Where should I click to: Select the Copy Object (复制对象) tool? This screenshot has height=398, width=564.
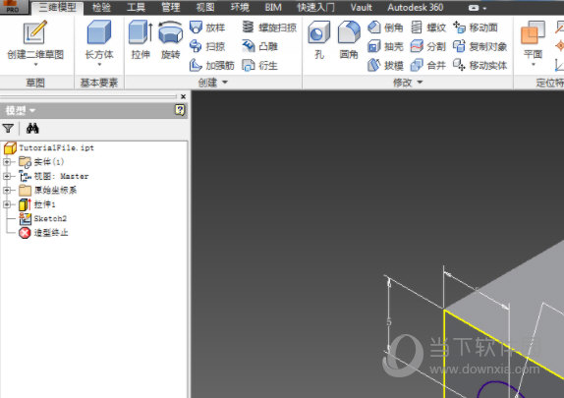point(480,46)
